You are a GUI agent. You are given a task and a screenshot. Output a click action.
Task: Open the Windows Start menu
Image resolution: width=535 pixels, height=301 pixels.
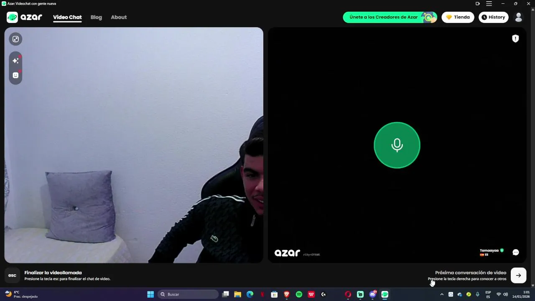(150, 294)
